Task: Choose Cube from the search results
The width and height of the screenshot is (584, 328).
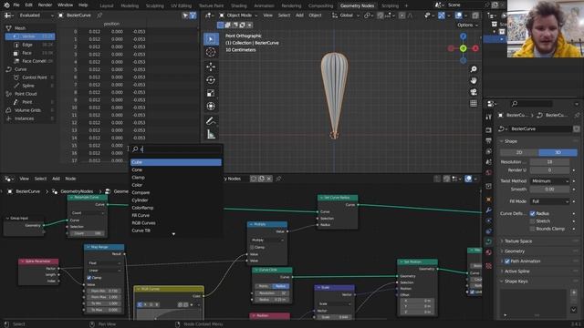Action: point(176,162)
